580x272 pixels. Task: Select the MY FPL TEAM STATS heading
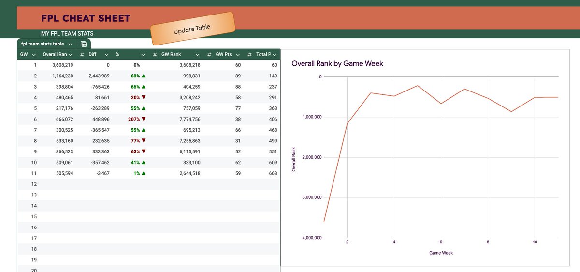tap(67, 34)
